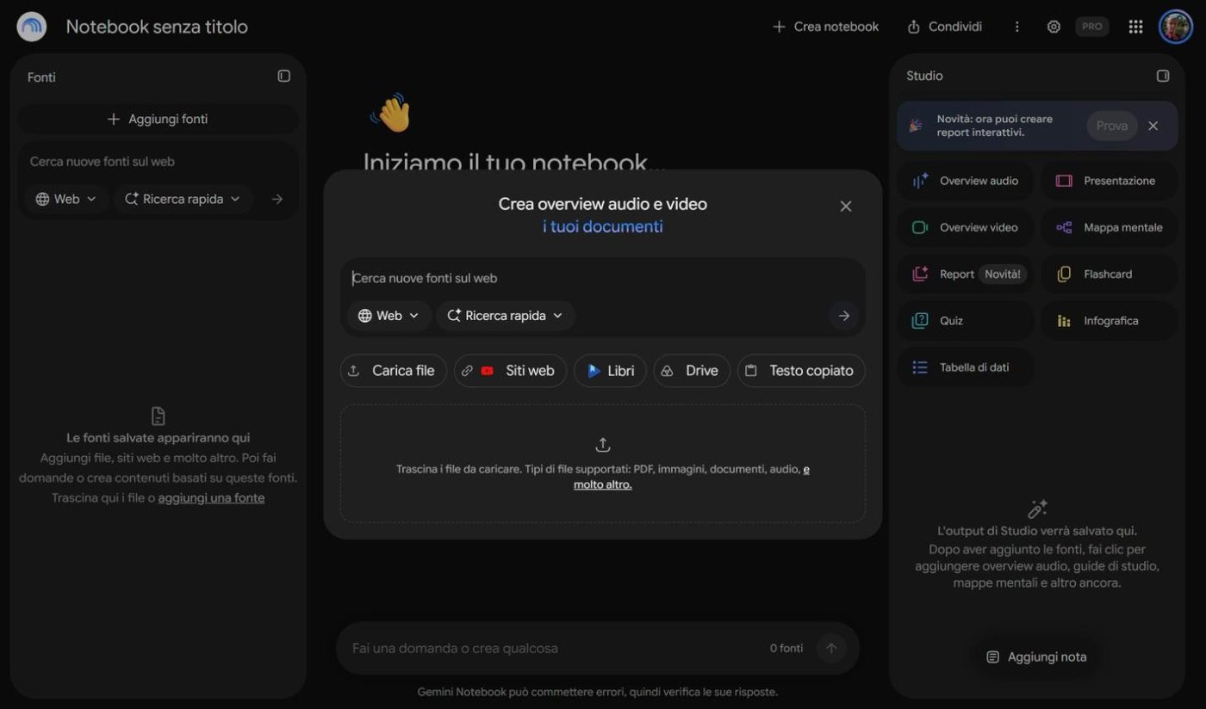Open the three-dot more options menu
The width and height of the screenshot is (1206, 709).
click(x=1016, y=27)
